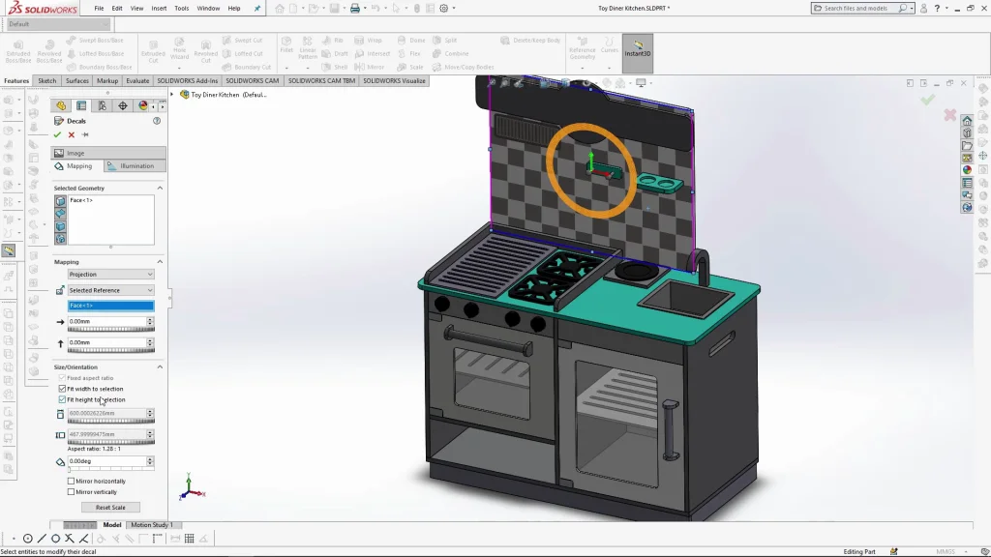Cancel the decal with the red X
The image size is (991, 557).
[70, 135]
